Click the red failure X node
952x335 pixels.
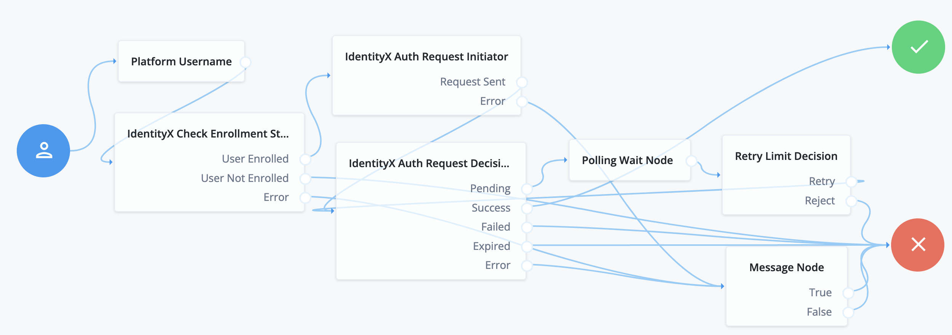point(918,245)
